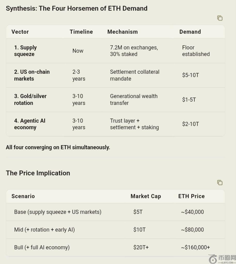Select the Market Cap column header
The width and height of the screenshot is (236, 264).
point(146,196)
